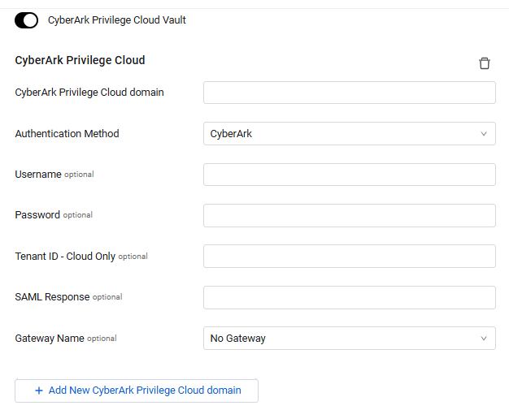Viewport: 509px width, 410px height.
Task: Click the plus icon on the Add New button
Action: (38, 391)
